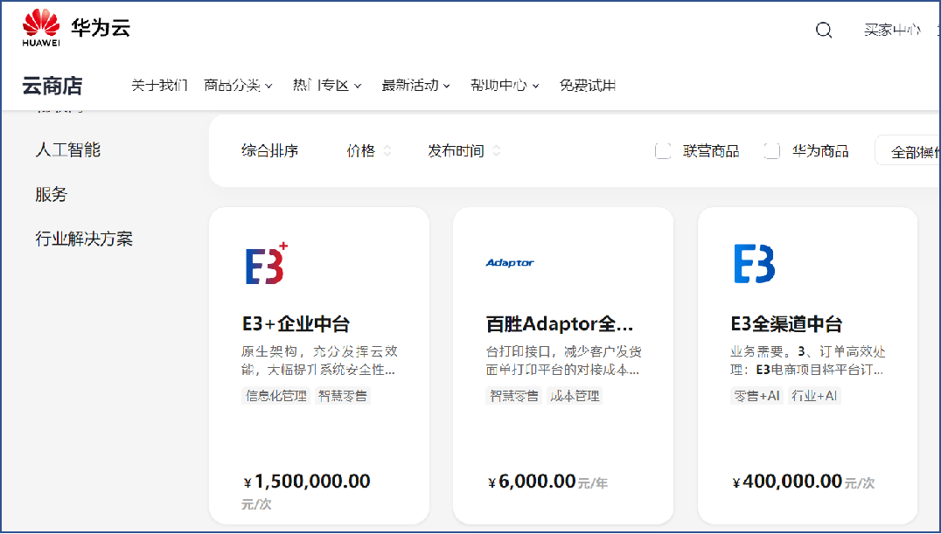Sort by 发布时间

click(457, 150)
